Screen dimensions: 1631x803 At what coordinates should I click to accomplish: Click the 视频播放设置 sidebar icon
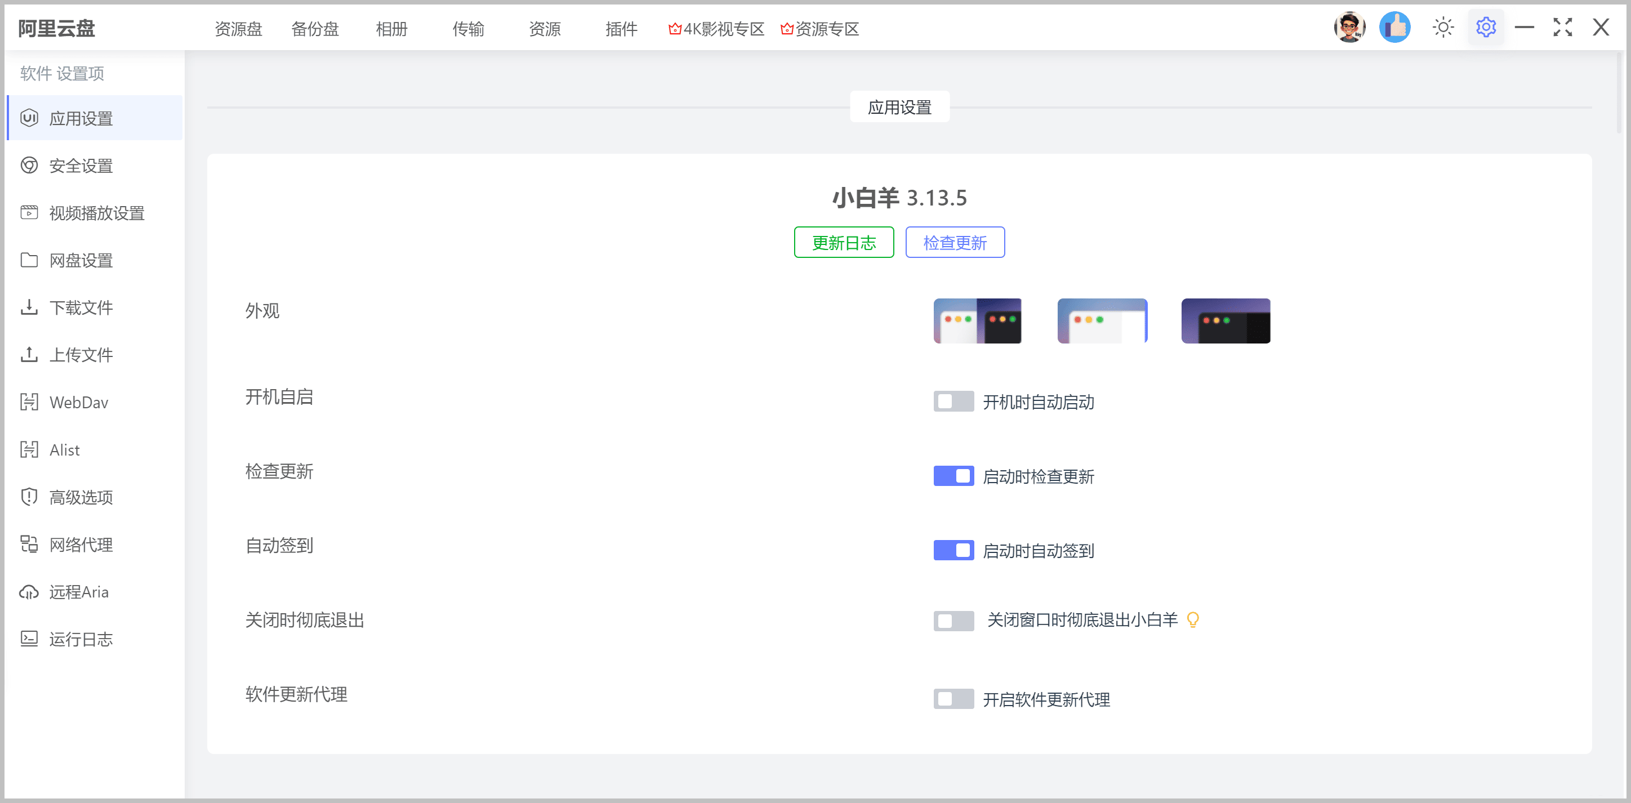click(x=29, y=213)
